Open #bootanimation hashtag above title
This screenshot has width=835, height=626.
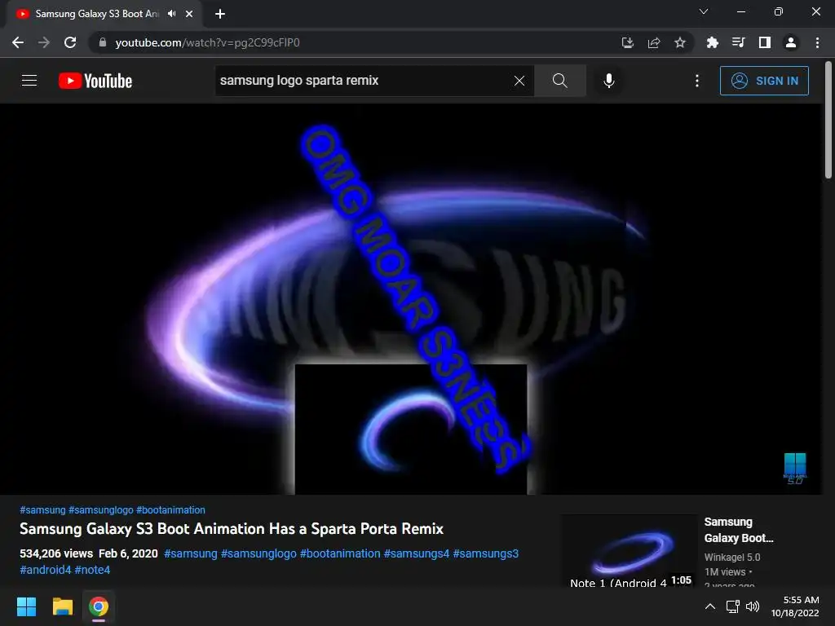(x=170, y=510)
